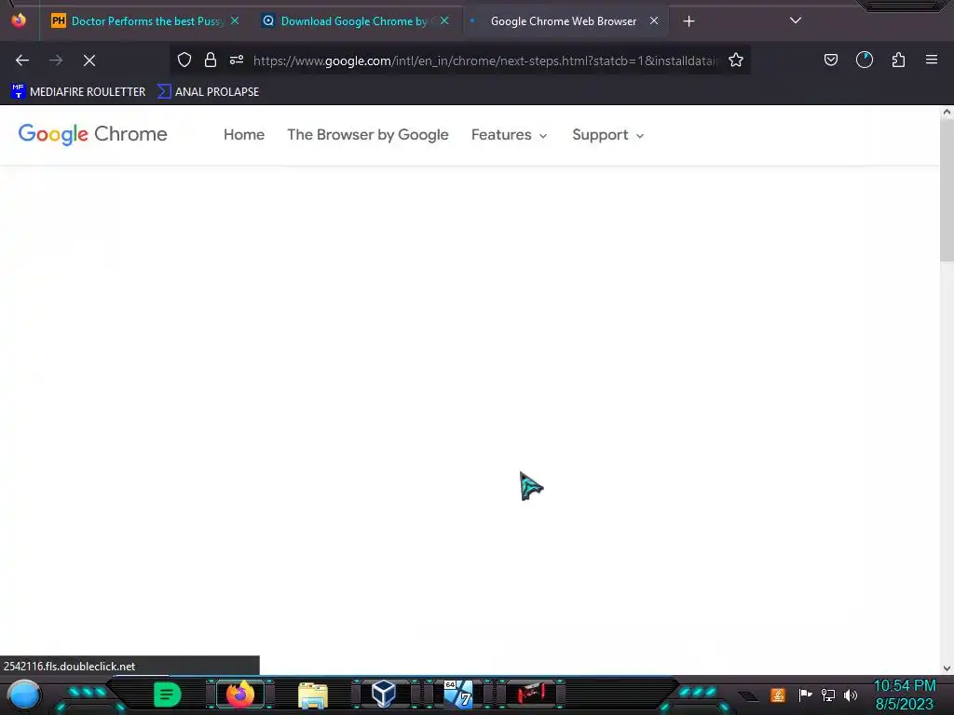Open The Browser by Google link
Viewport: 954px width, 715px height.
[368, 135]
